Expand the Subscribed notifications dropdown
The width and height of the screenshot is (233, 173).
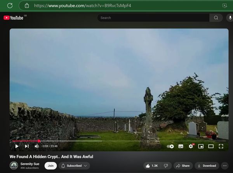coord(74,166)
